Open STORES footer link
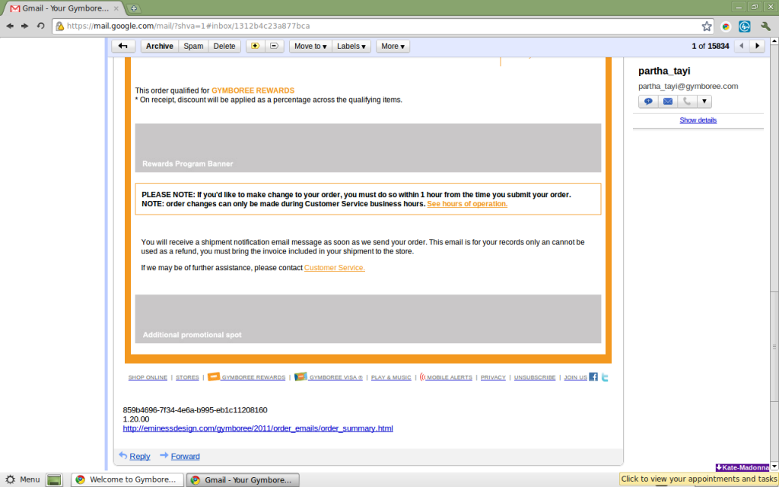 [187, 377]
